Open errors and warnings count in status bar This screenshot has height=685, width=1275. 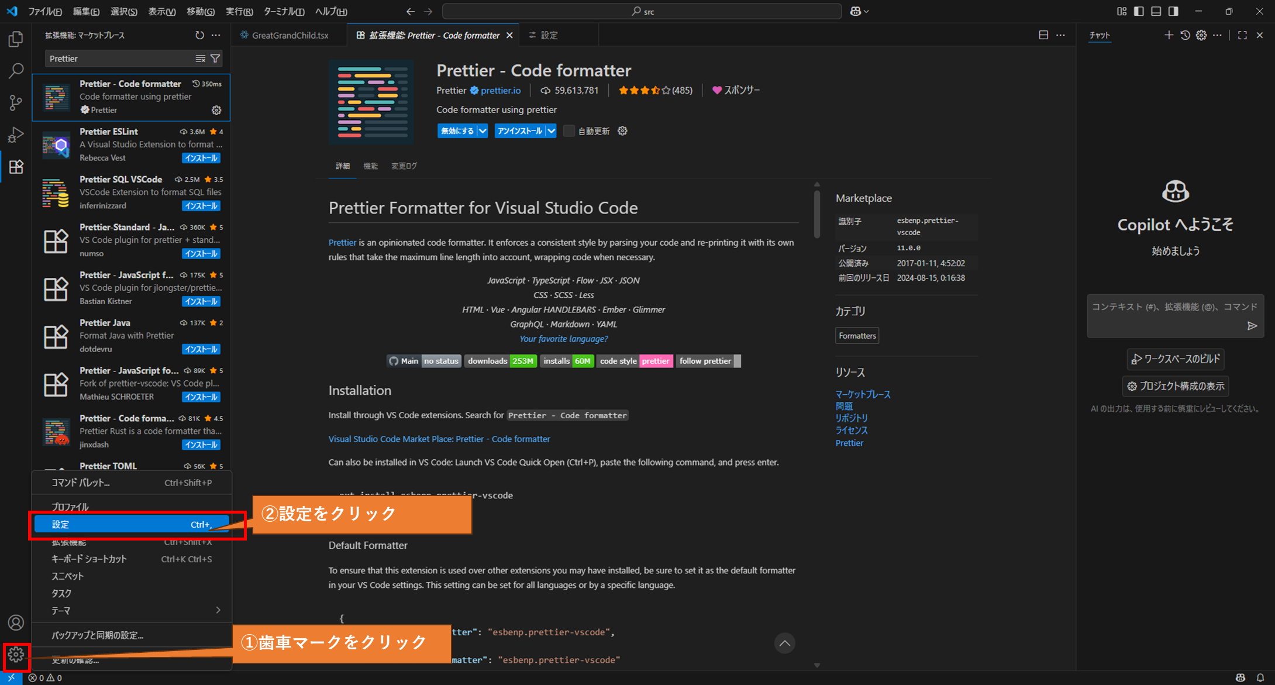[45, 678]
